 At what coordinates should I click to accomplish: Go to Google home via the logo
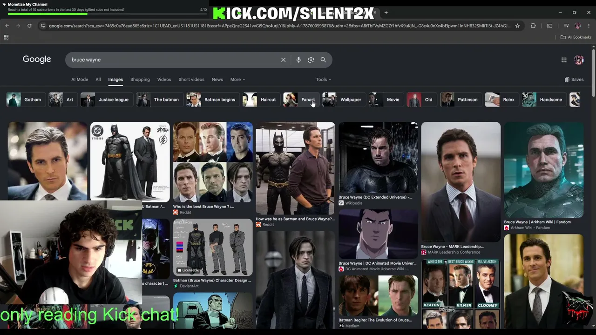pos(37,60)
